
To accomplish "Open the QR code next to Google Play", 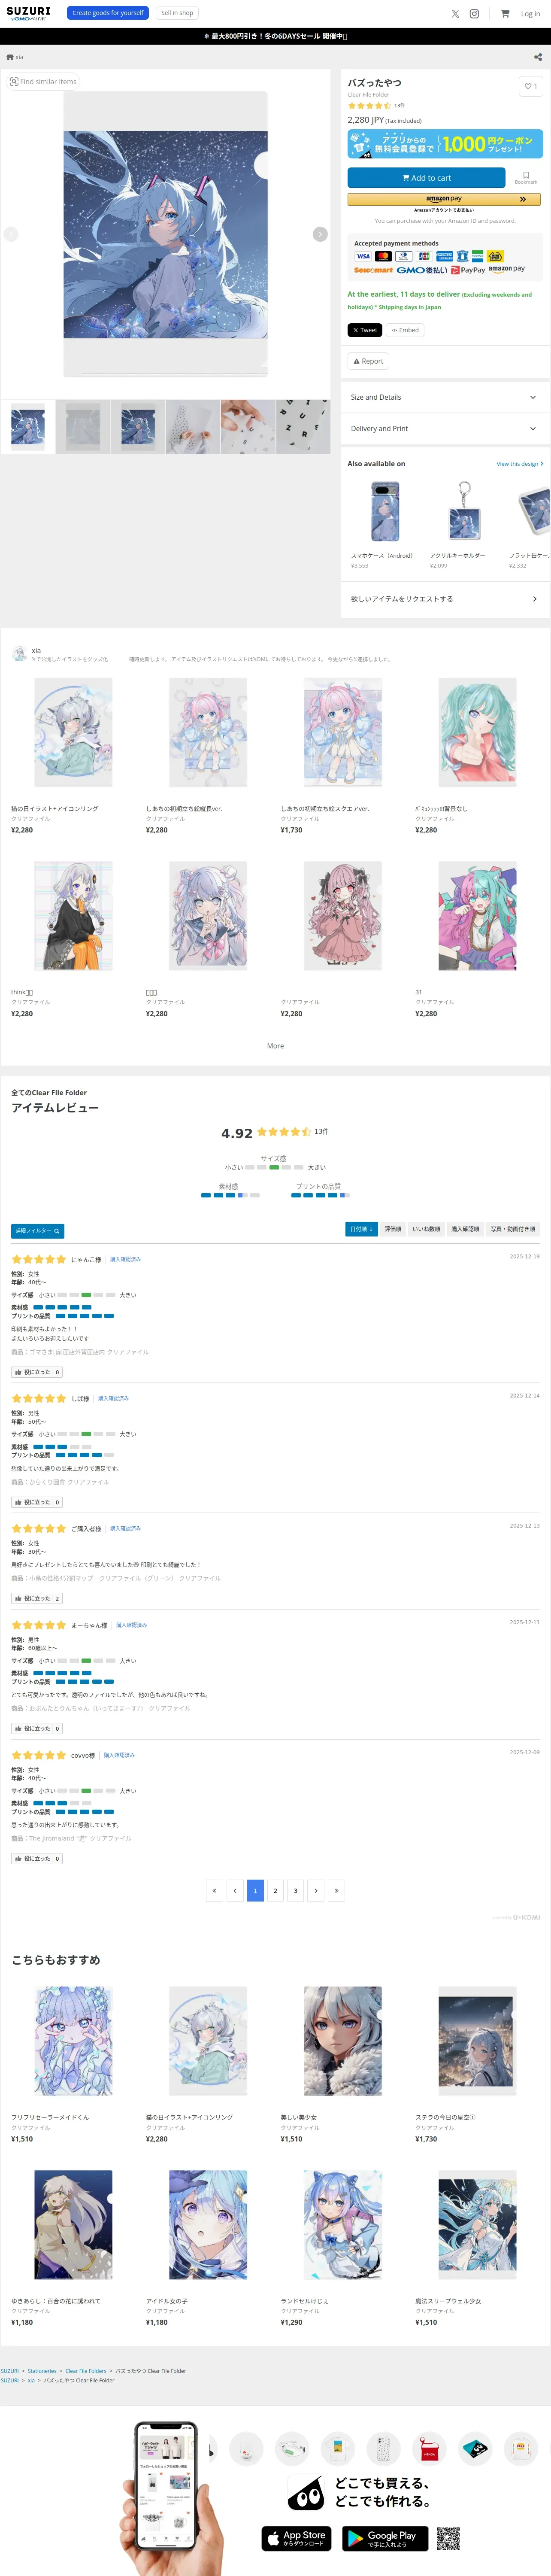I will click(448, 2537).
